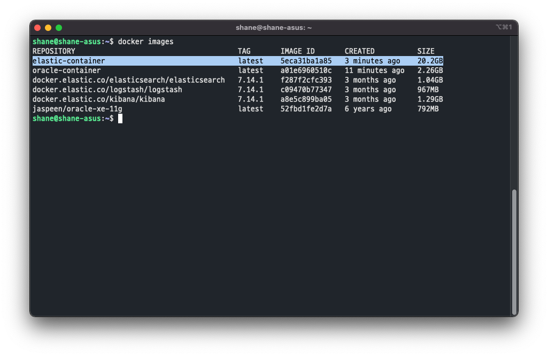Click image ID a8e5c899ba05

click(306, 99)
